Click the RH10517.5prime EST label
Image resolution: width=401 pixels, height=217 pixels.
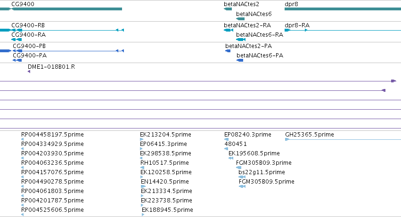(x=165, y=162)
